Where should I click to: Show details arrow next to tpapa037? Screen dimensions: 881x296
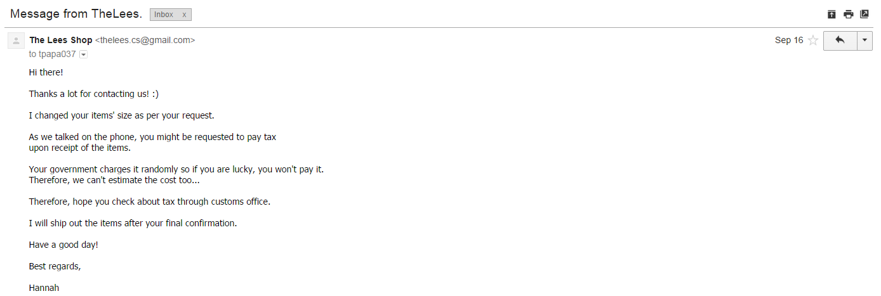(83, 55)
